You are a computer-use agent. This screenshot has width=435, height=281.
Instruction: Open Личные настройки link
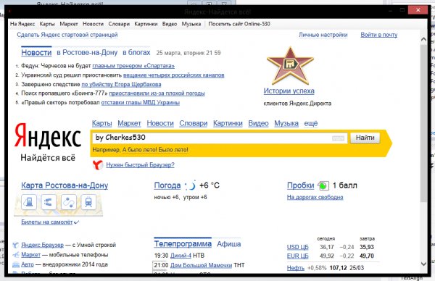[323, 35]
